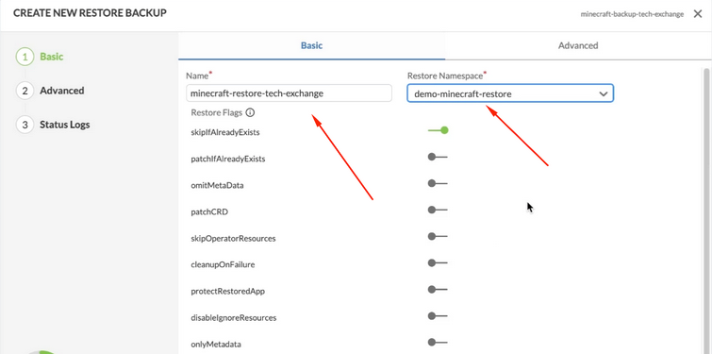Click the omitMetaData label text

pos(217,185)
